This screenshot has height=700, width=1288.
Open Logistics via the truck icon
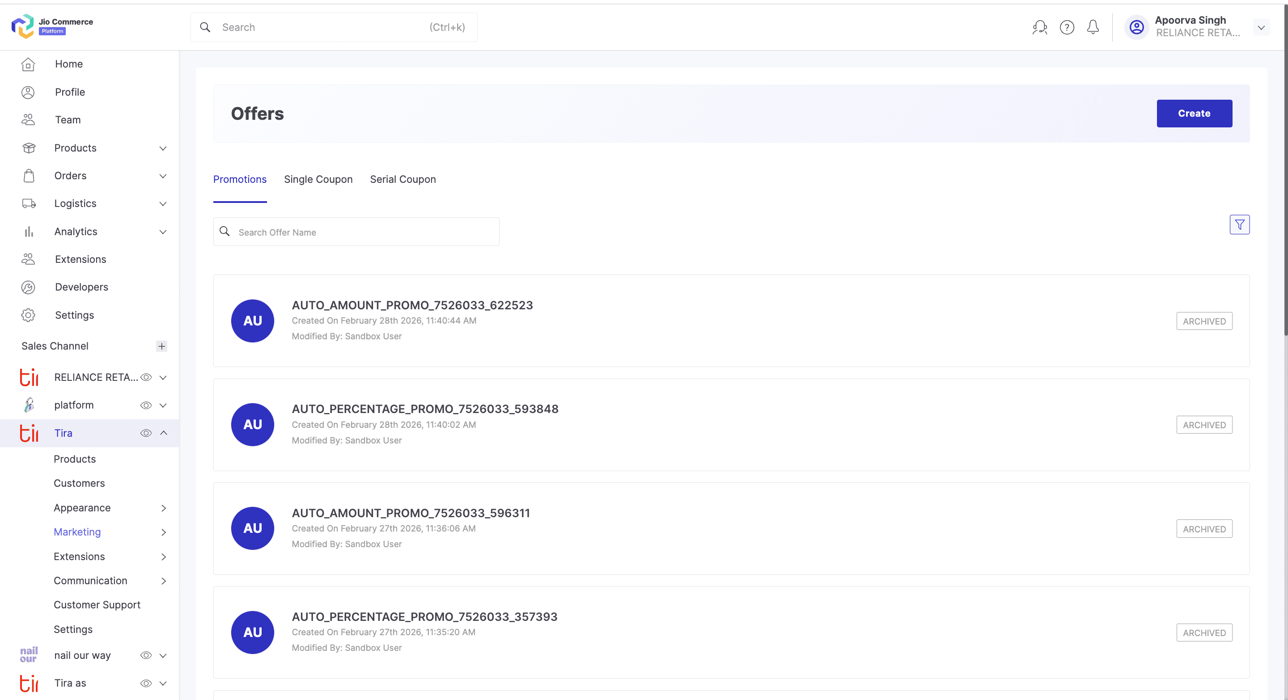(28, 203)
